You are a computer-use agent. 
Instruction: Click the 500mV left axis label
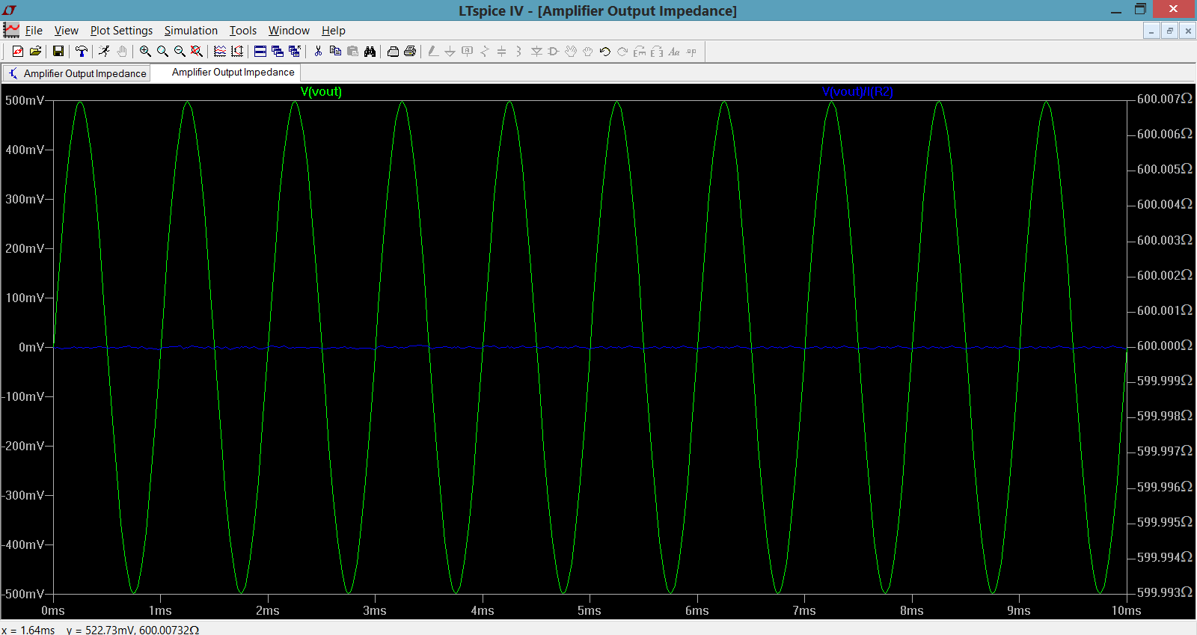click(25, 100)
